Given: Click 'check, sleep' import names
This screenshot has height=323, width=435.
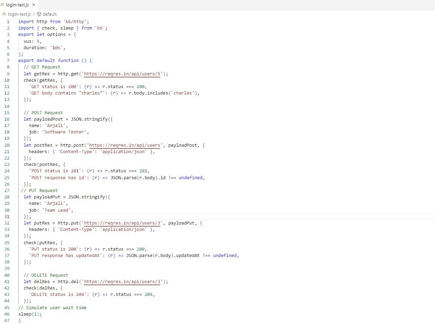Looking at the screenshot, I should 58,28.
